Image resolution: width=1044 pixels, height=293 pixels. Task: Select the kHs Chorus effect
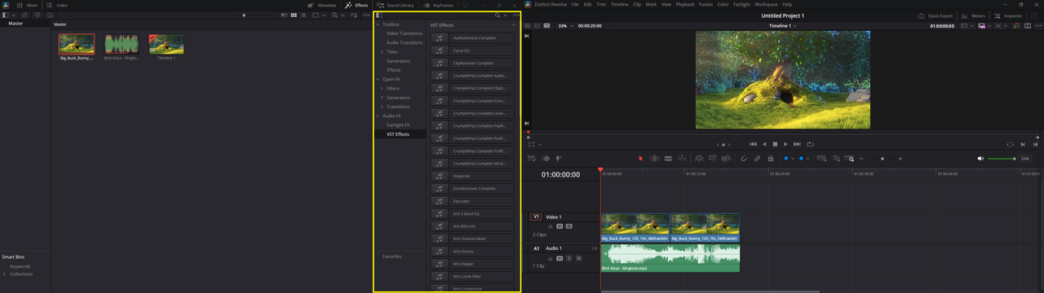pos(473,251)
